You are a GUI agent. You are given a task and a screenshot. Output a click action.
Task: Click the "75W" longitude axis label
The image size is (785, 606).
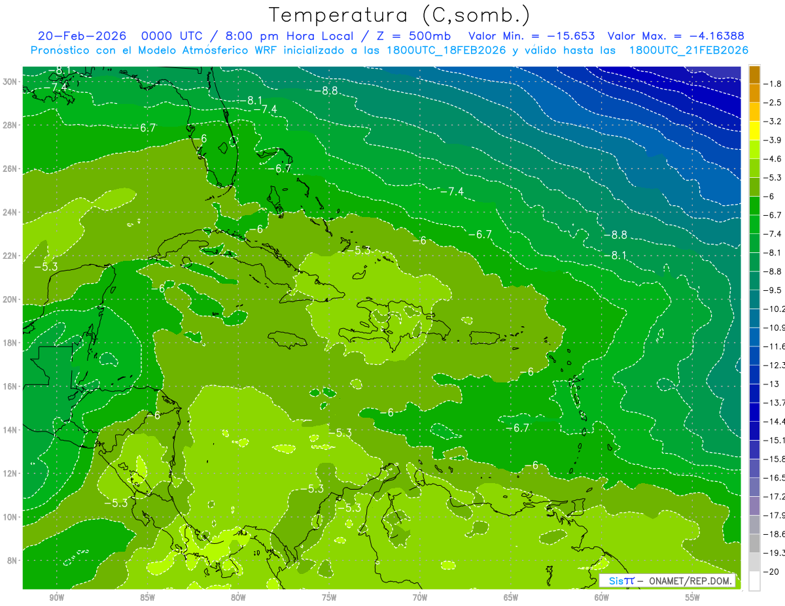(329, 598)
